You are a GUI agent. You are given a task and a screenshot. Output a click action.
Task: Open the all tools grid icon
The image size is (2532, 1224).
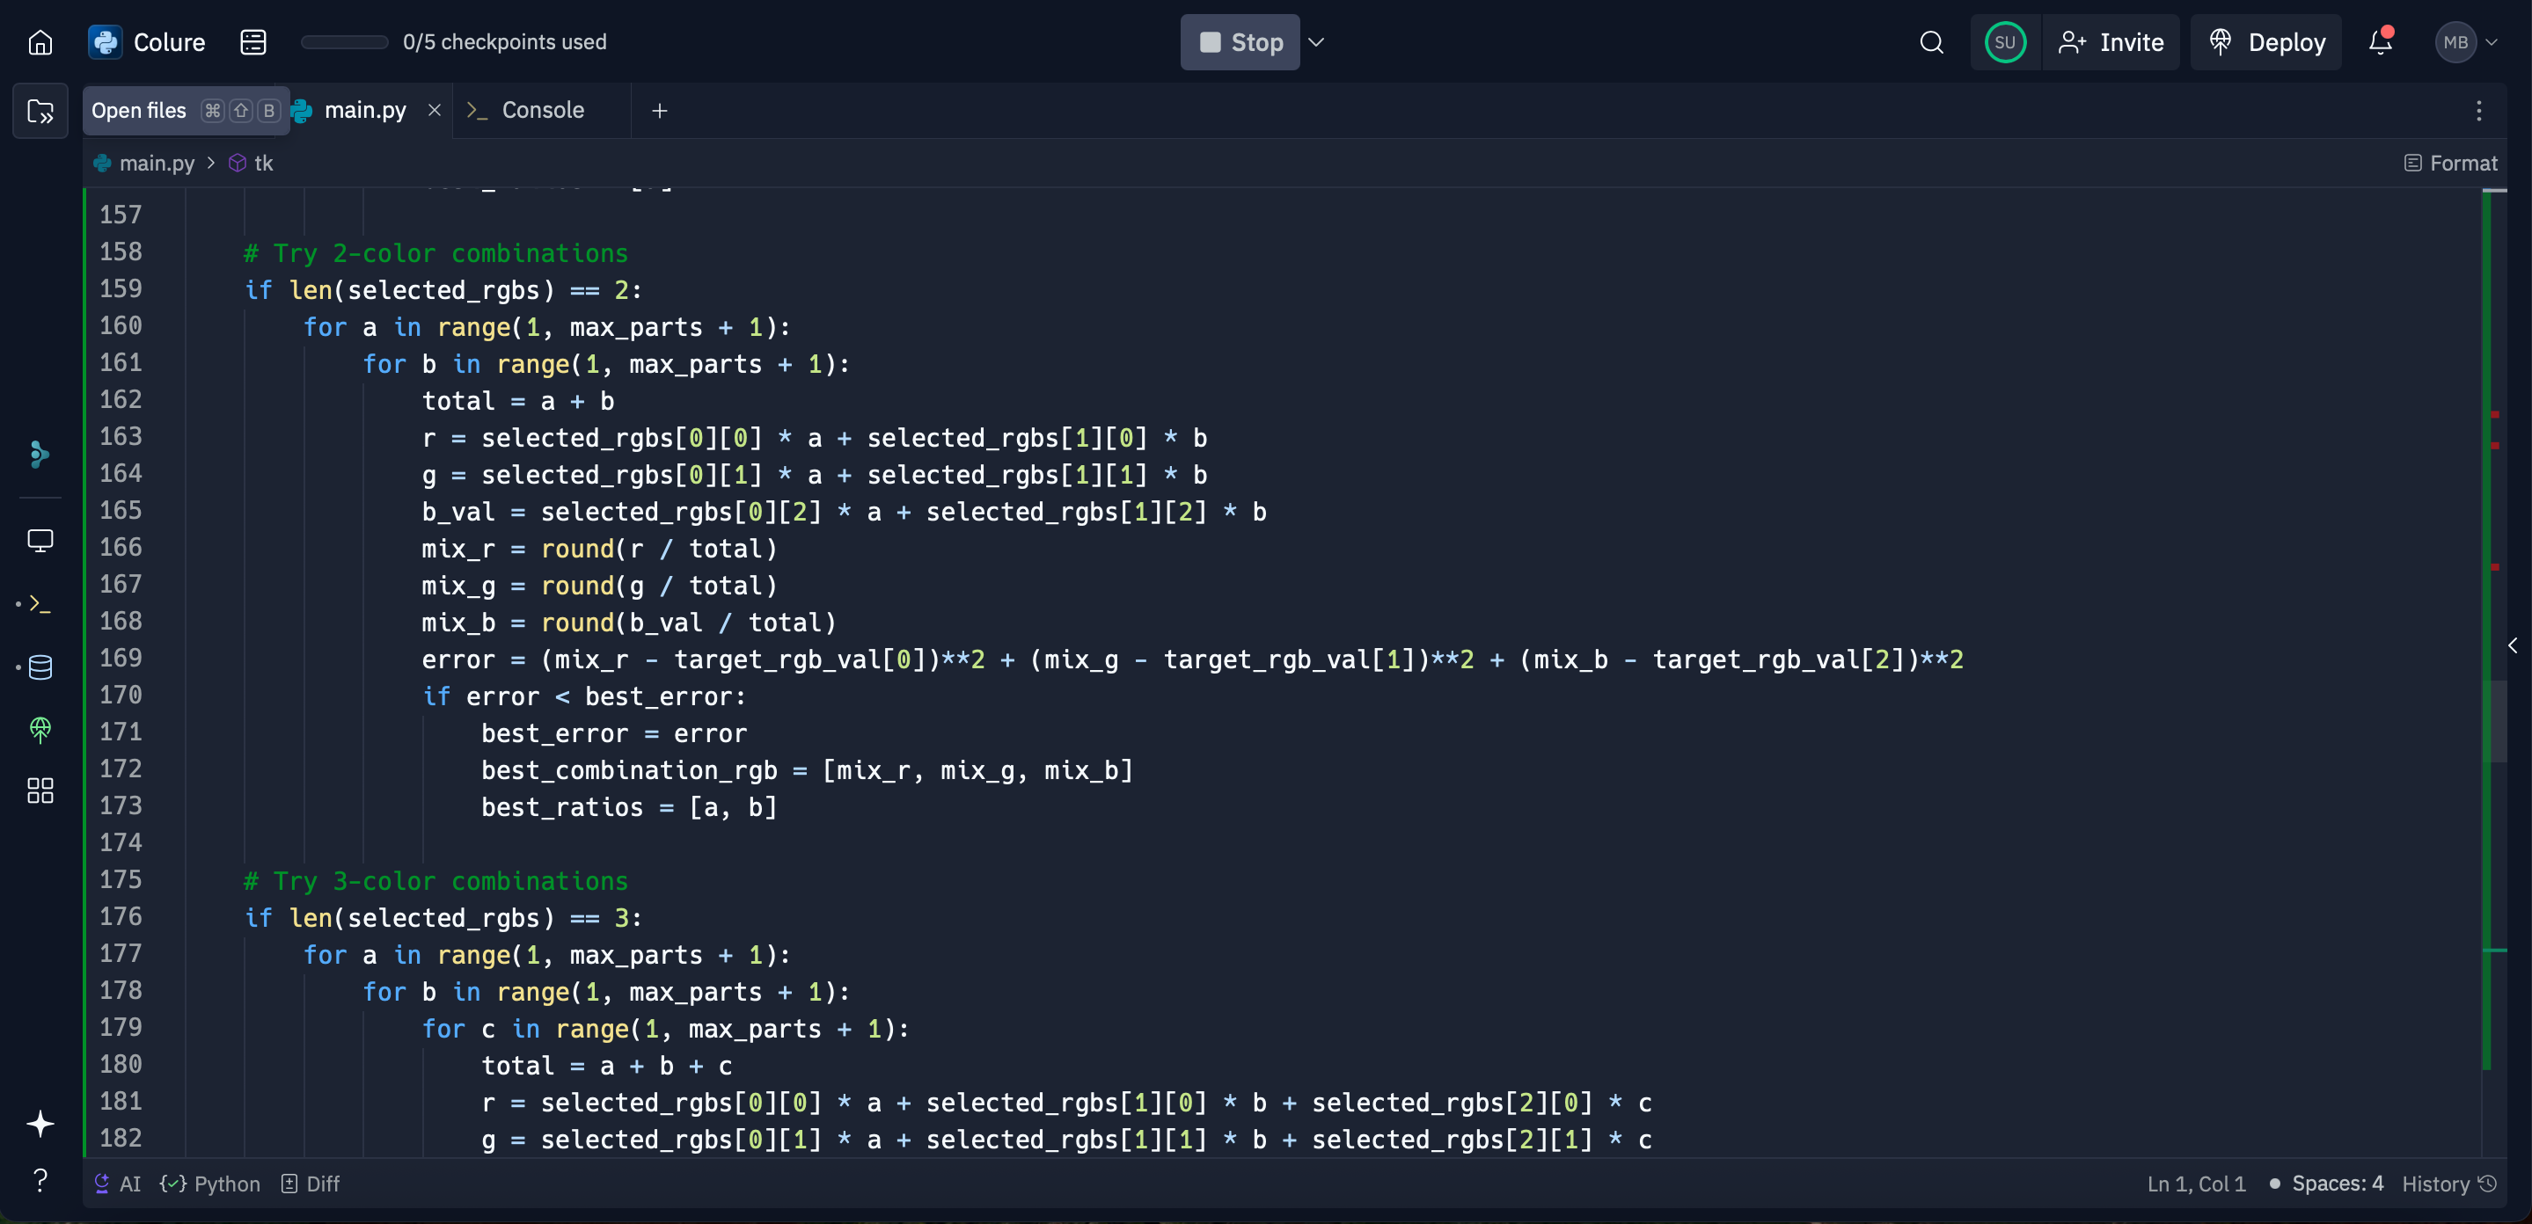pyautogui.click(x=40, y=790)
